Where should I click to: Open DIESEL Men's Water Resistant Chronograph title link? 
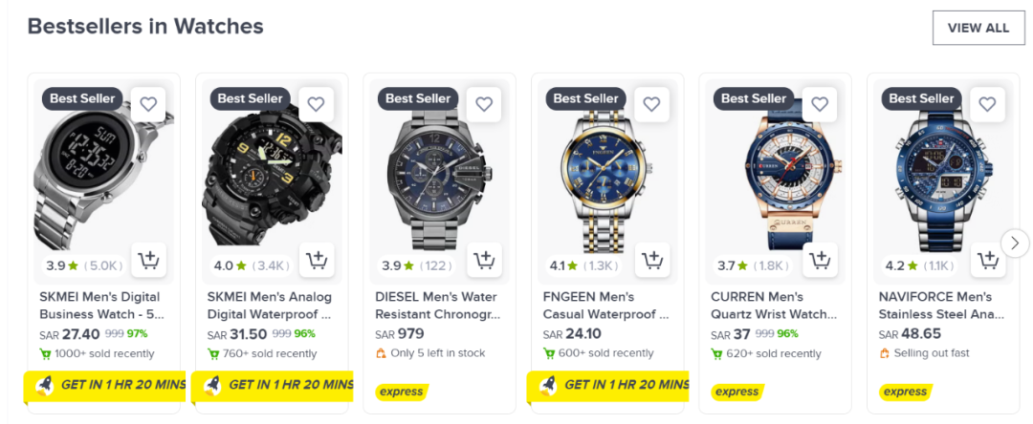pos(437,305)
